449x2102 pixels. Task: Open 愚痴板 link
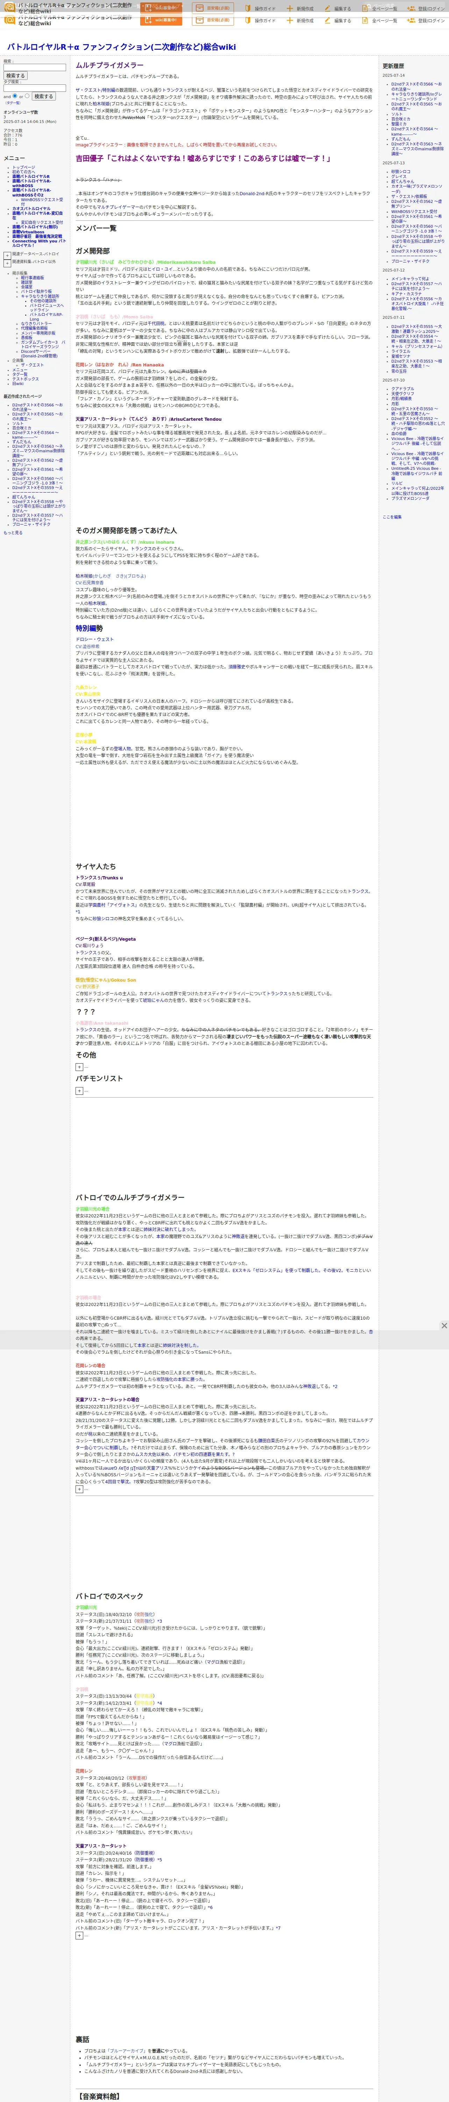(27, 337)
